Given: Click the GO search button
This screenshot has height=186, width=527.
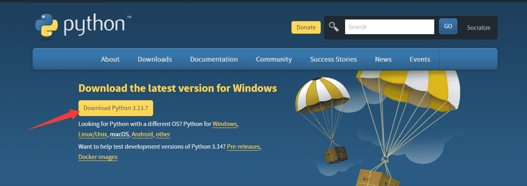Looking at the screenshot, I should point(448,26).
